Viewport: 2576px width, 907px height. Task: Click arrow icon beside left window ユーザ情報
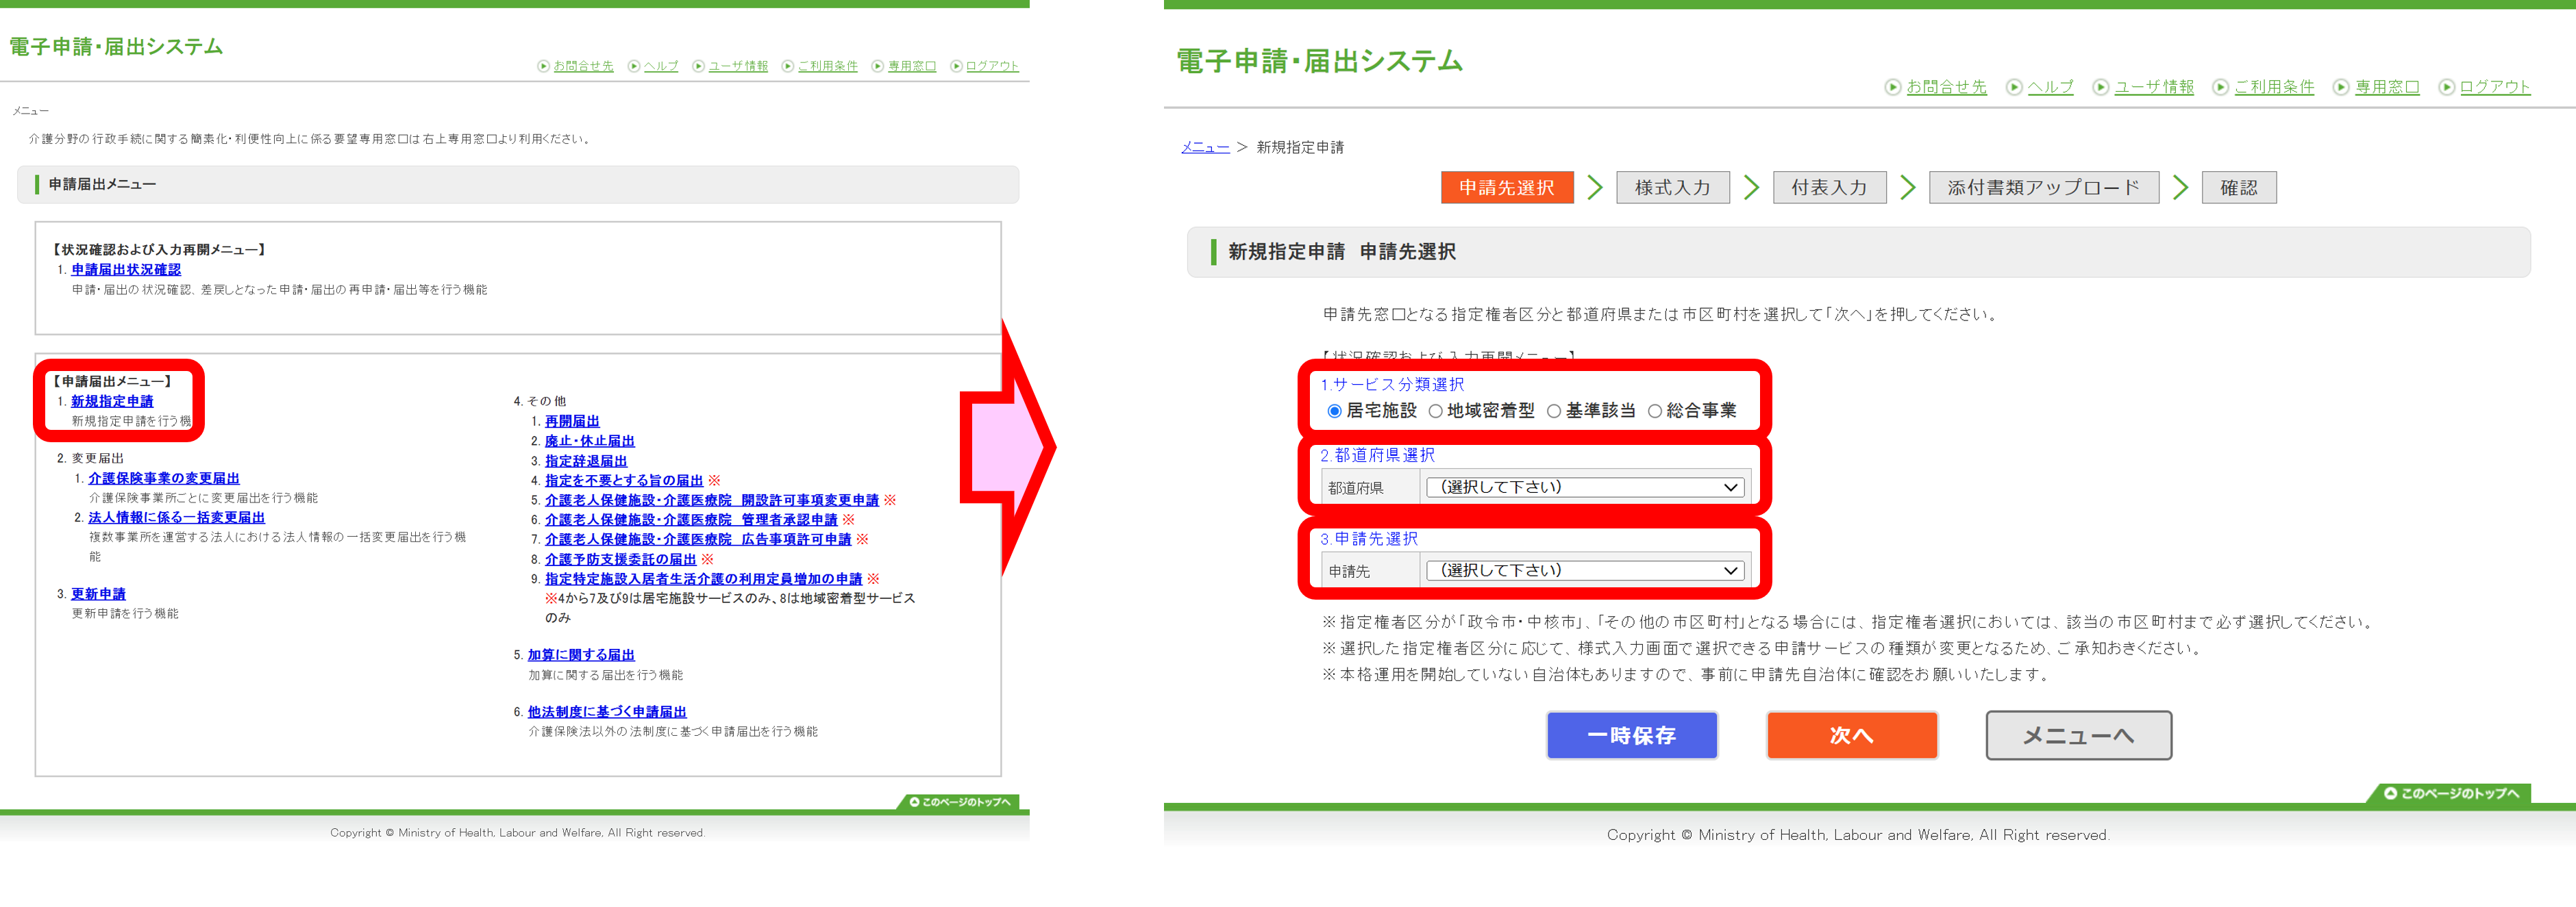[699, 66]
